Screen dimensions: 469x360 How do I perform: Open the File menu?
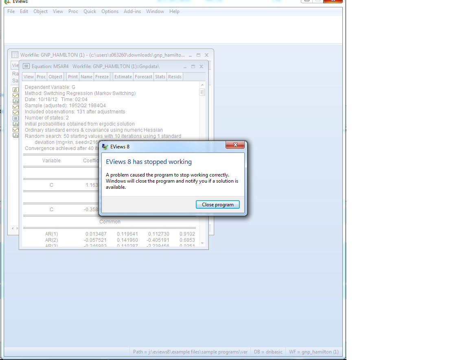pos(11,11)
